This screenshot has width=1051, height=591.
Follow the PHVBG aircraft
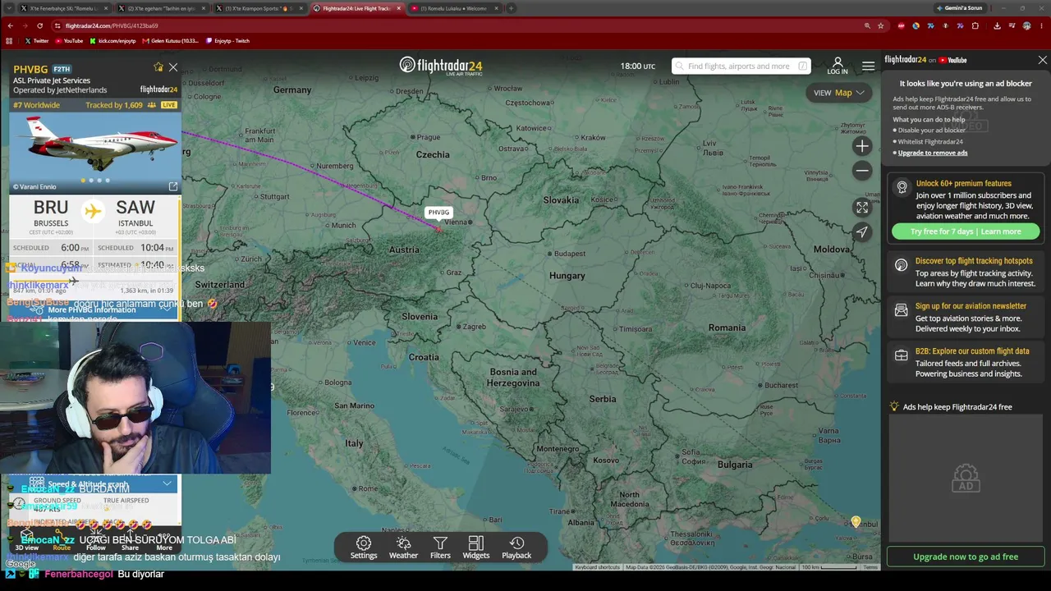pos(96,541)
